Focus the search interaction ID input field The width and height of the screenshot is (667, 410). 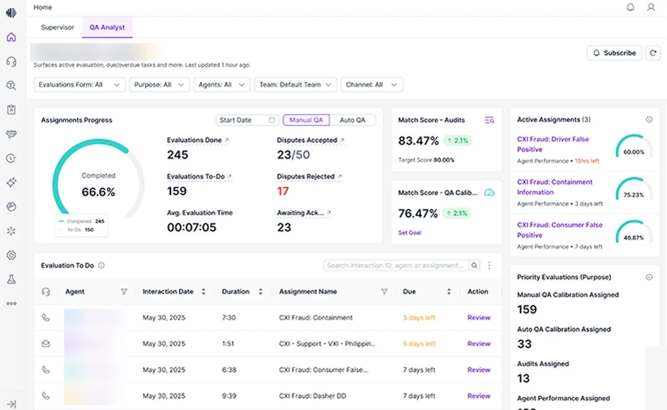(x=396, y=266)
